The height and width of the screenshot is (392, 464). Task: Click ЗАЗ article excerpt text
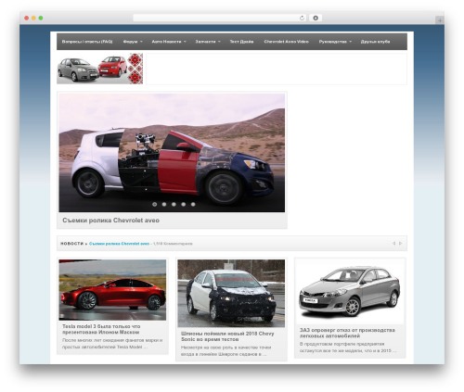pyautogui.click(x=348, y=348)
